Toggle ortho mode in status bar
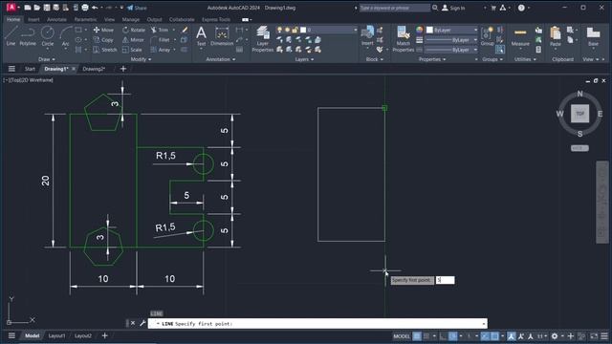Screen dimensions: 612x344 point(443,335)
